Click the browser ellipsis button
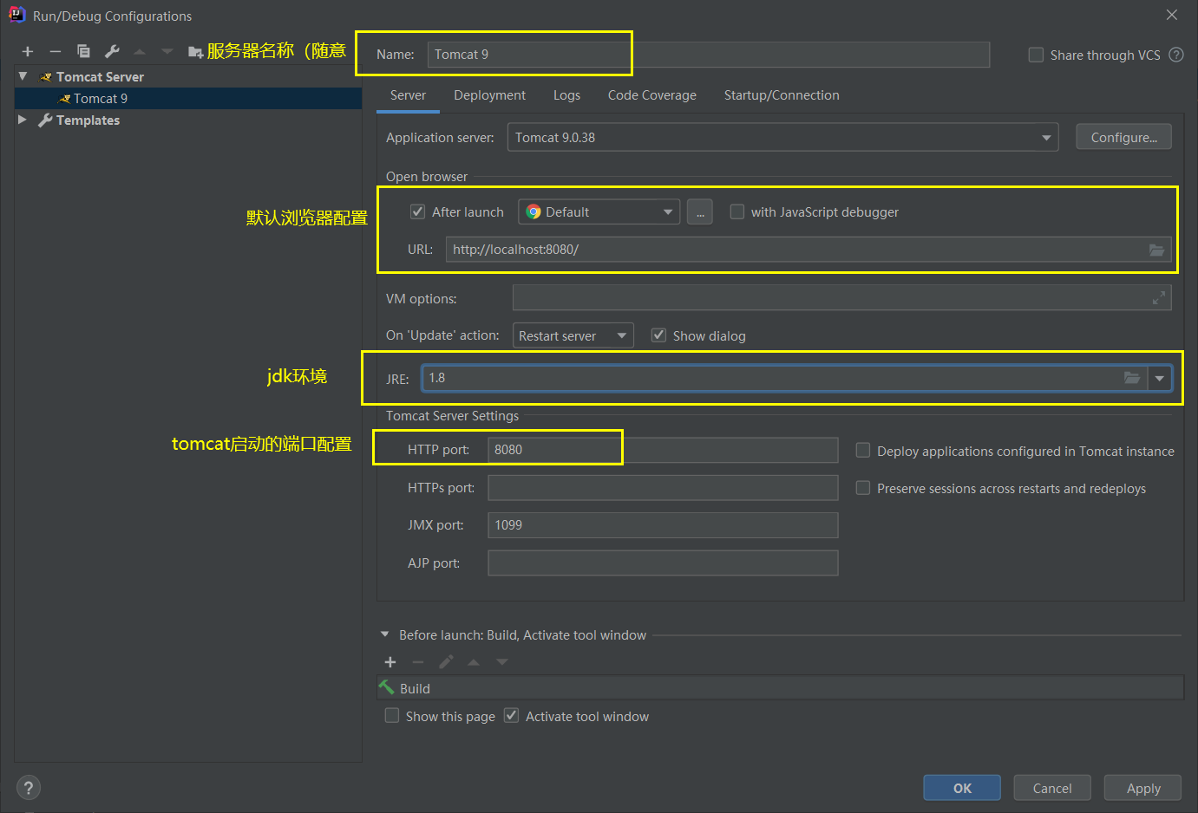This screenshot has width=1198, height=813. click(x=699, y=212)
